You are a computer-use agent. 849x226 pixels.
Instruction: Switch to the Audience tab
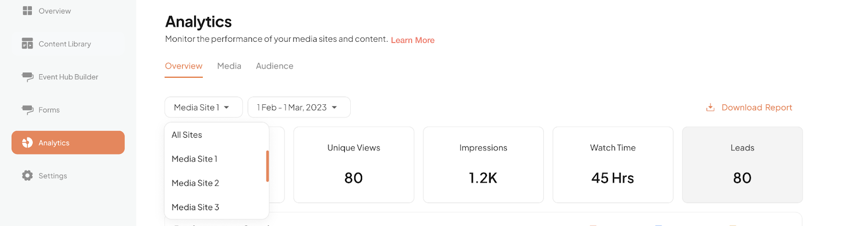coord(274,66)
